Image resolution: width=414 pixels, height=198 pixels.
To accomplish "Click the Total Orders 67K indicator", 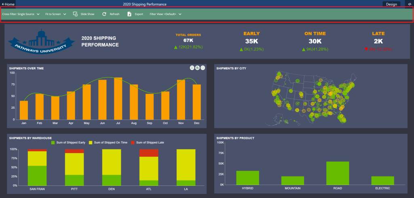I will pos(188,41).
